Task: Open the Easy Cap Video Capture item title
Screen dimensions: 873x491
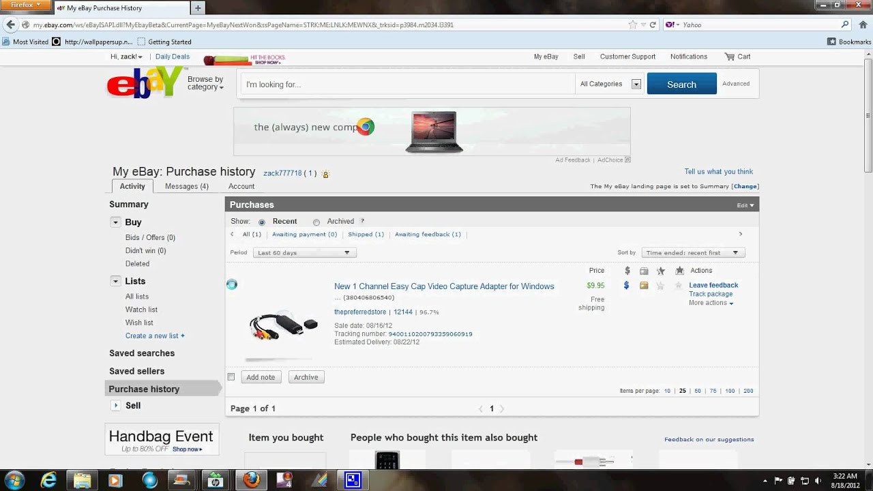Action: (x=444, y=286)
